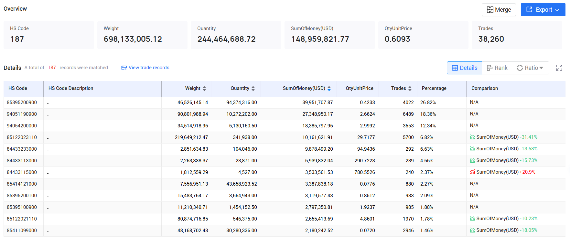
Task: Sort table by Trades column
Action: 410,88
